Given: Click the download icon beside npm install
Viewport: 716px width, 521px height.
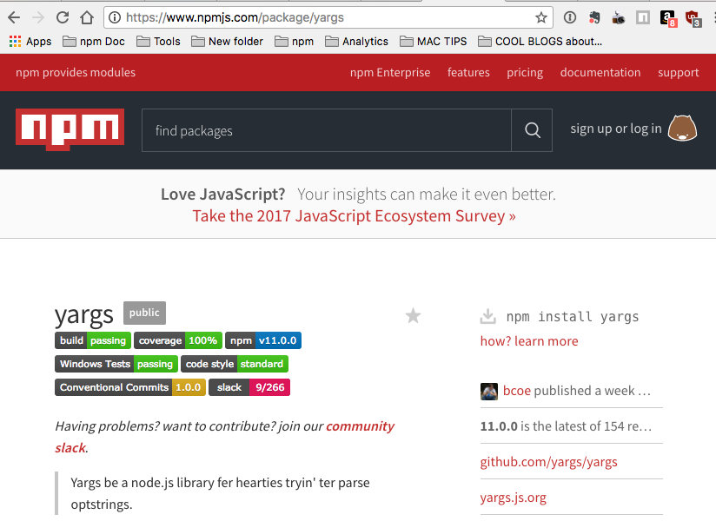Looking at the screenshot, I should pyautogui.click(x=488, y=316).
